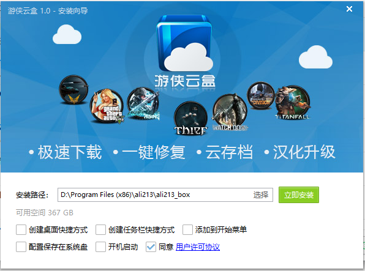The height and width of the screenshot is (271, 365).
Task: Click 选择 to browse install path
Action: [261, 195]
